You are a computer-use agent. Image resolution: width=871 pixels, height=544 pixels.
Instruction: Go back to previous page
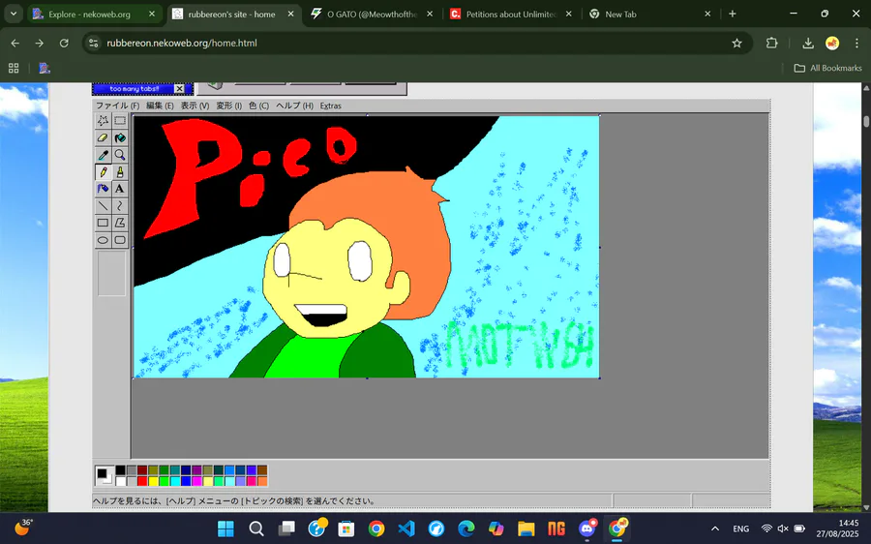pyautogui.click(x=15, y=43)
